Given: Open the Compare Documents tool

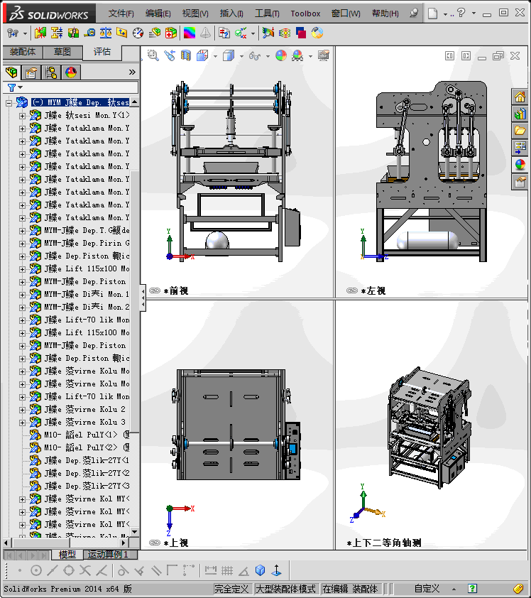Looking at the screenshot, I should (224, 33).
